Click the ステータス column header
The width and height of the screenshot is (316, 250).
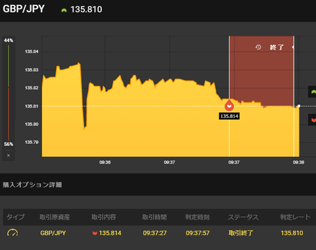pyautogui.click(x=243, y=217)
